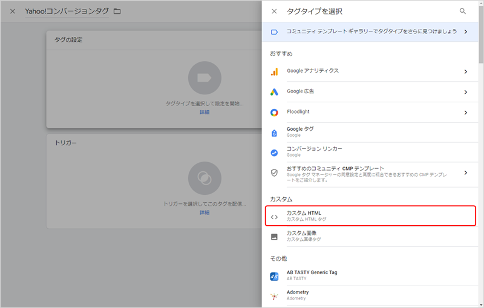This screenshot has height=308, width=484.
Task: Select the Google アナリティクス tag type
Action: pos(370,71)
